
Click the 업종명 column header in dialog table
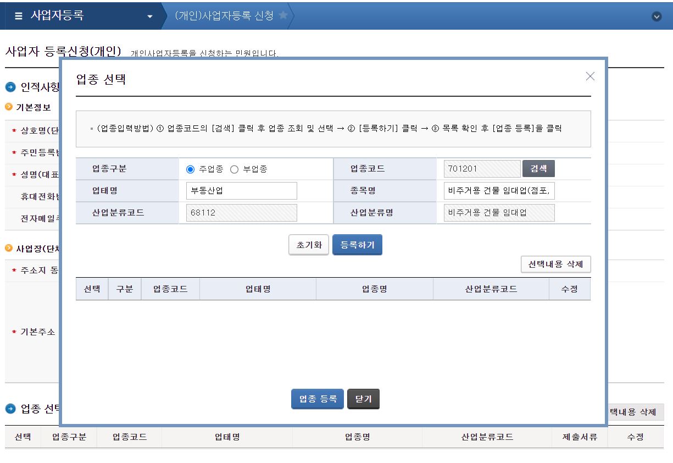tap(375, 289)
